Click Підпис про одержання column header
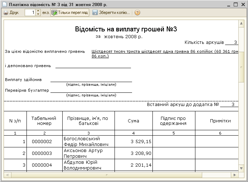This screenshot has width=248, height=182. 173,121
